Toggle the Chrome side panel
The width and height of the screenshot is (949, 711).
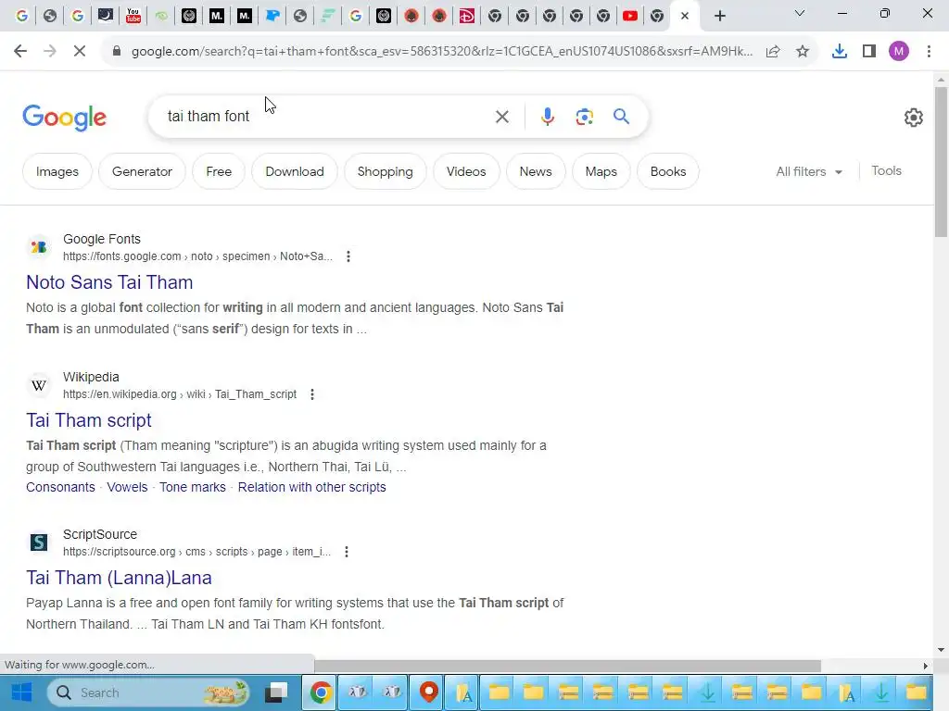click(869, 52)
